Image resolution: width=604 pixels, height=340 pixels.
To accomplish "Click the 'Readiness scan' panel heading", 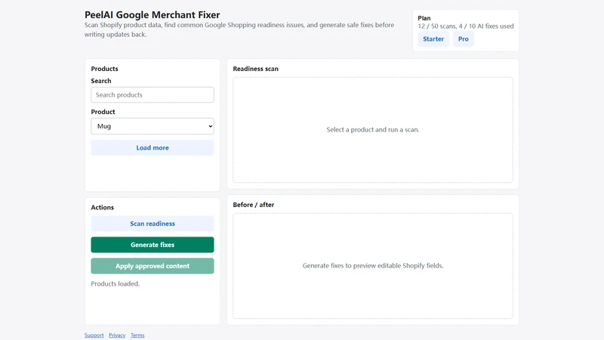I will (x=255, y=69).
